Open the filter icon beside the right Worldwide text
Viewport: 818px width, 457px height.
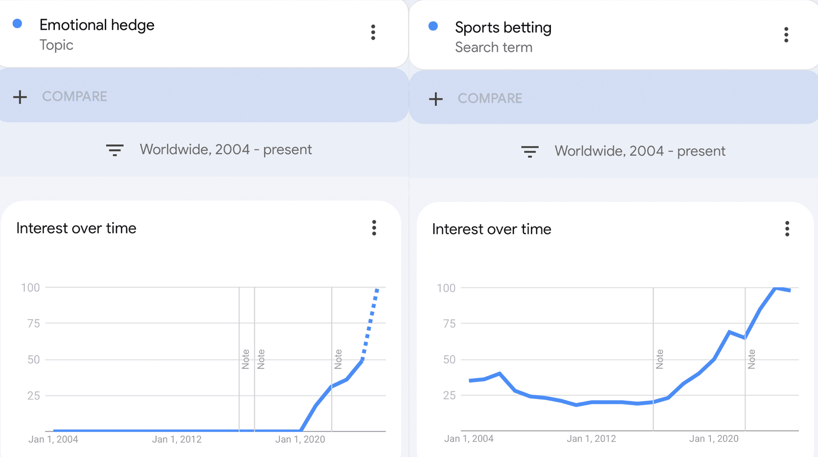point(530,151)
